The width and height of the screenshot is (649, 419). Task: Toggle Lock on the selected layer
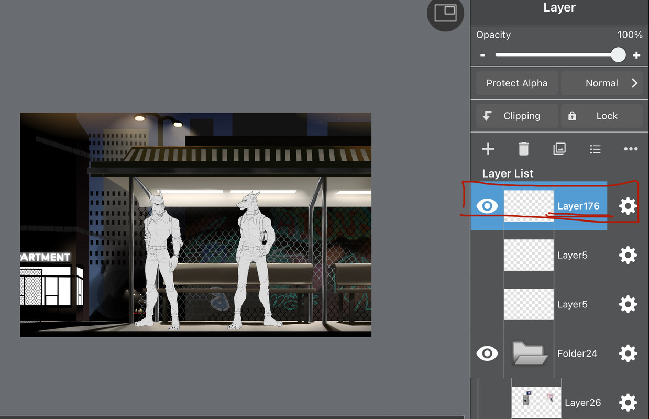[602, 116]
